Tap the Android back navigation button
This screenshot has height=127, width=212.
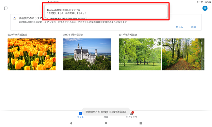coord(71,123)
